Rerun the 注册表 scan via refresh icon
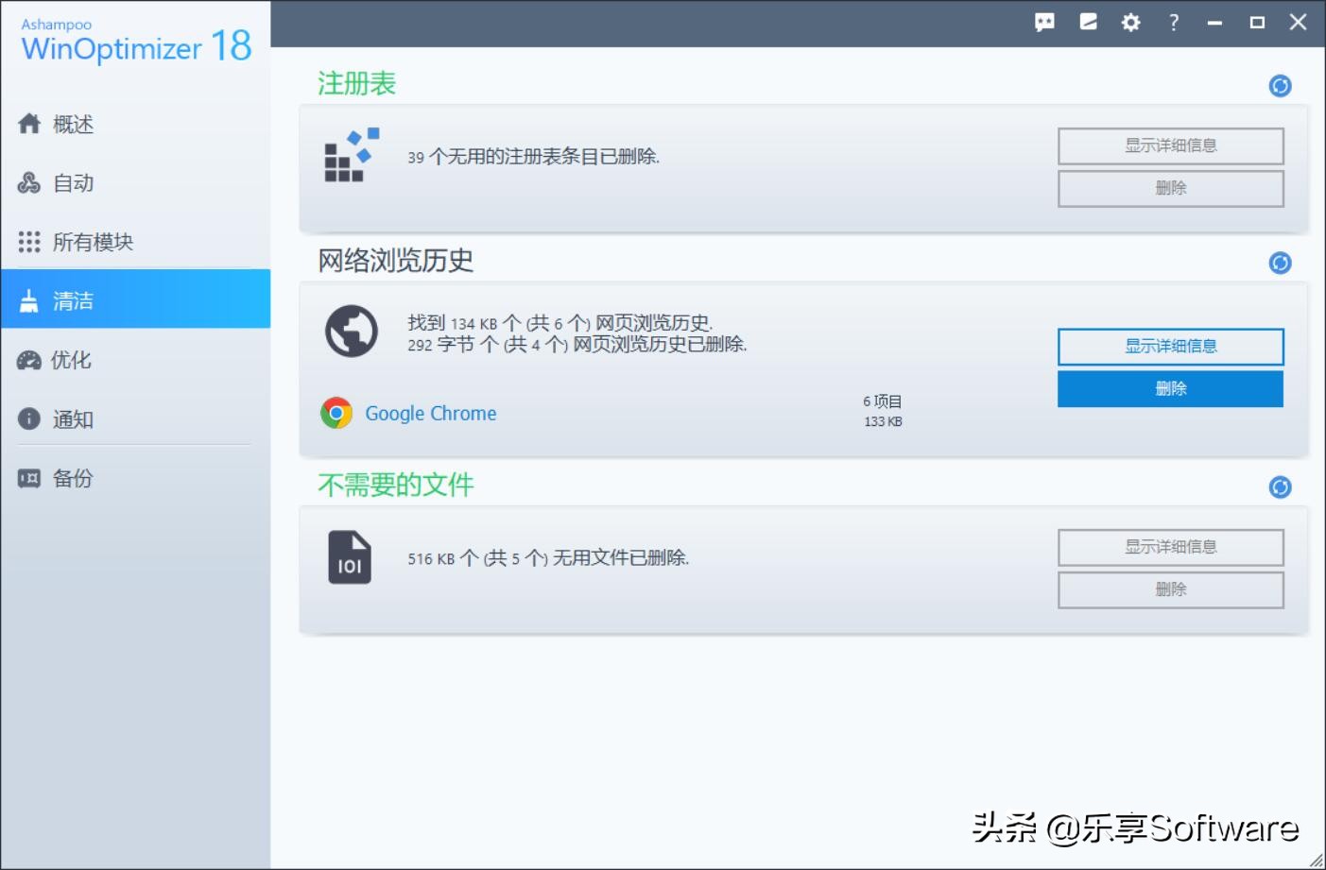The height and width of the screenshot is (870, 1326). click(x=1280, y=85)
